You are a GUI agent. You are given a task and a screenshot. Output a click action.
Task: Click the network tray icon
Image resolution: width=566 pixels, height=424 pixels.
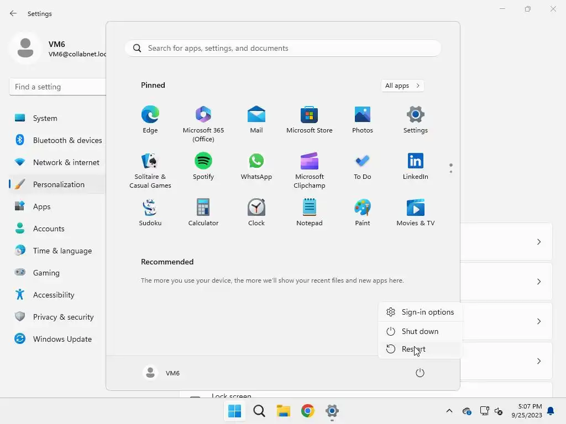pyautogui.click(x=484, y=411)
